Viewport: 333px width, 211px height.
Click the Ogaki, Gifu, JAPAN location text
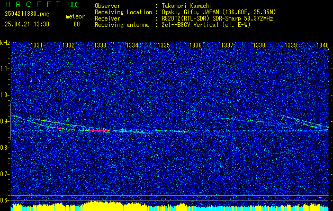[x=219, y=12]
